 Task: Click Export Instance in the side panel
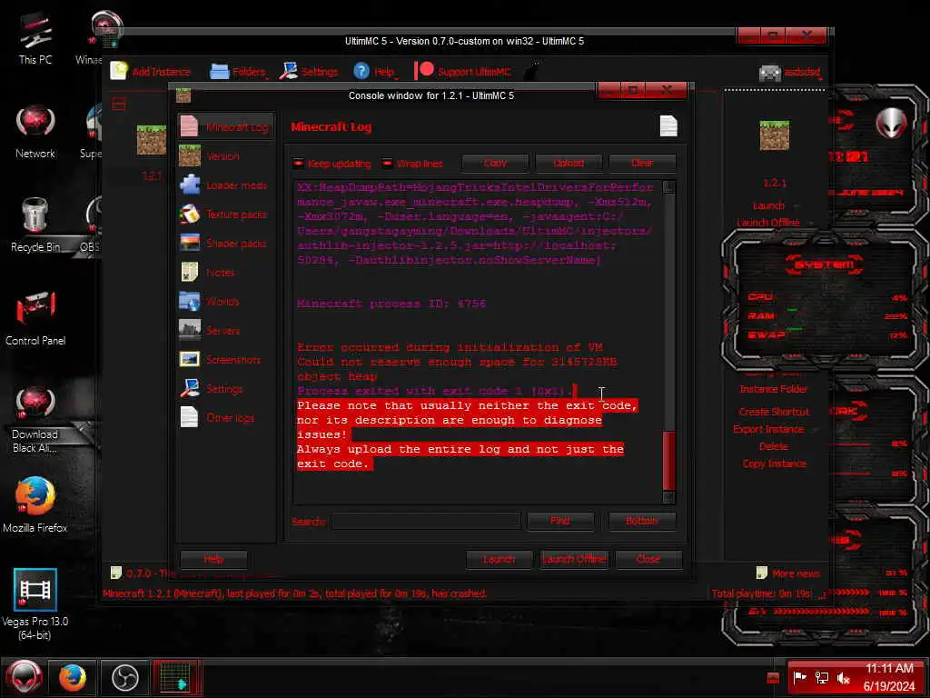768,429
